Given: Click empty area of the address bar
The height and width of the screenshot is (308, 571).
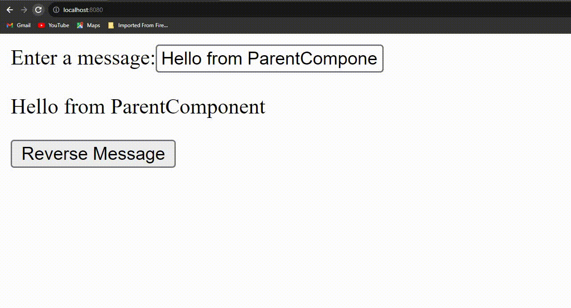Looking at the screenshot, I should 312,10.
